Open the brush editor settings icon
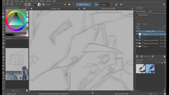Viewport: 169px width, 95px height. (x=39, y=4)
